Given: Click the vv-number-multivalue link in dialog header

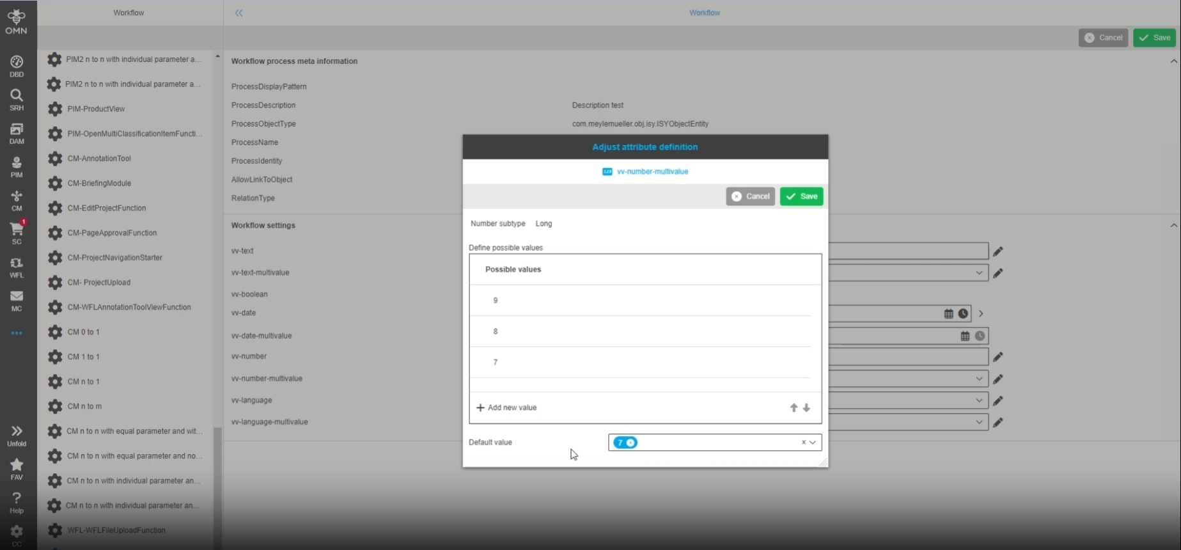Looking at the screenshot, I should click(652, 171).
